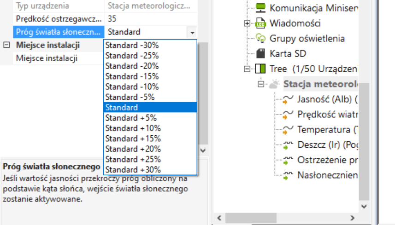The image size is (395, 225).
Task: Edit the Prędkość ostrzegawcza value field
Action: 151,19
